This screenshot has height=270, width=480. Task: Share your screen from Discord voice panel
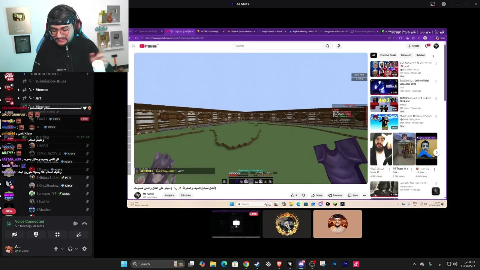pos(36,234)
